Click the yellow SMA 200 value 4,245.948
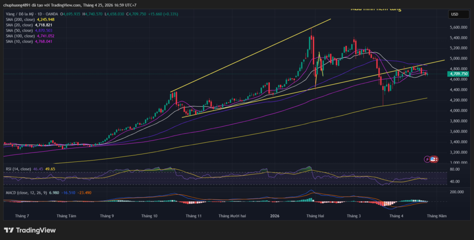Image resolution: width=474 pixels, height=240 pixels. (45, 19)
